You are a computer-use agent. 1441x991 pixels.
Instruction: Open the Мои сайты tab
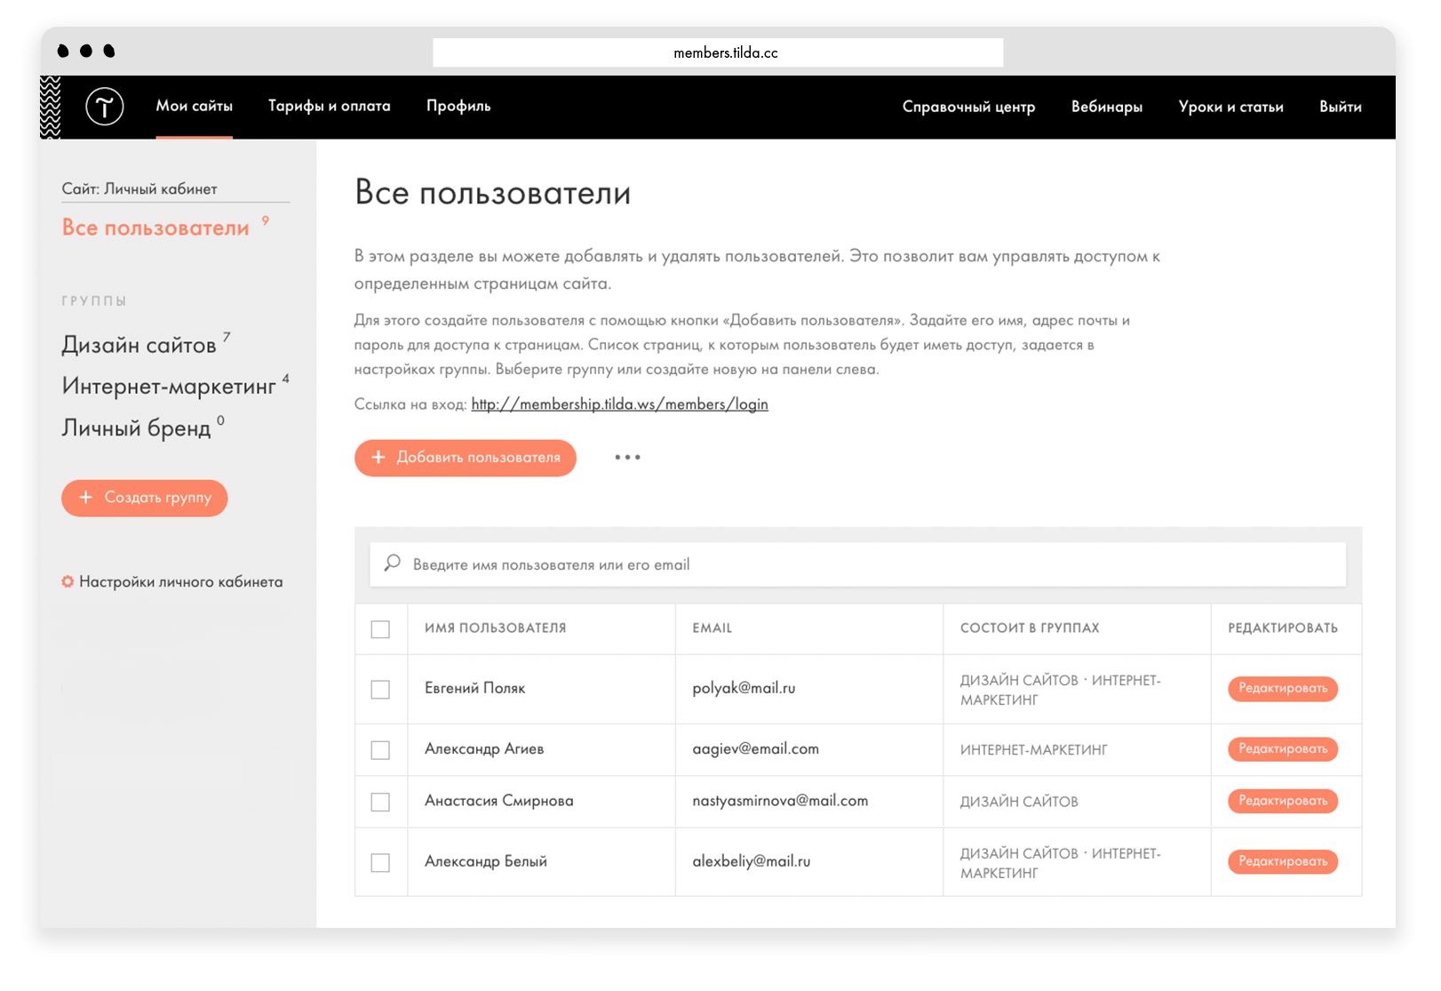click(194, 106)
